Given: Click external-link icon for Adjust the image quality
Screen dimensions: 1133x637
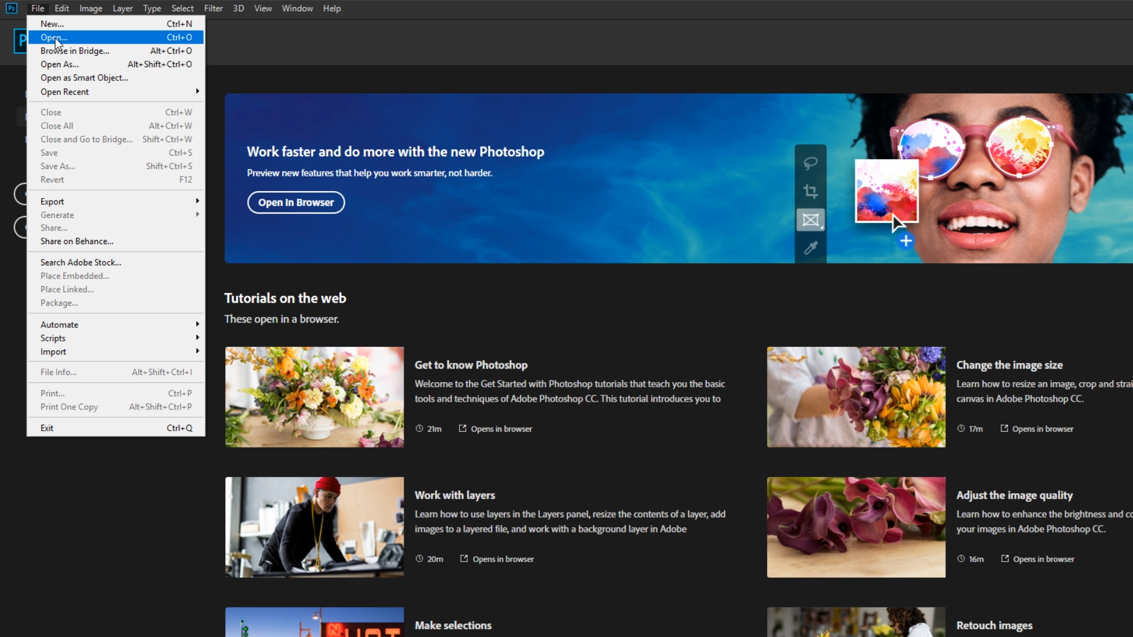Looking at the screenshot, I should click(x=1005, y=559).
